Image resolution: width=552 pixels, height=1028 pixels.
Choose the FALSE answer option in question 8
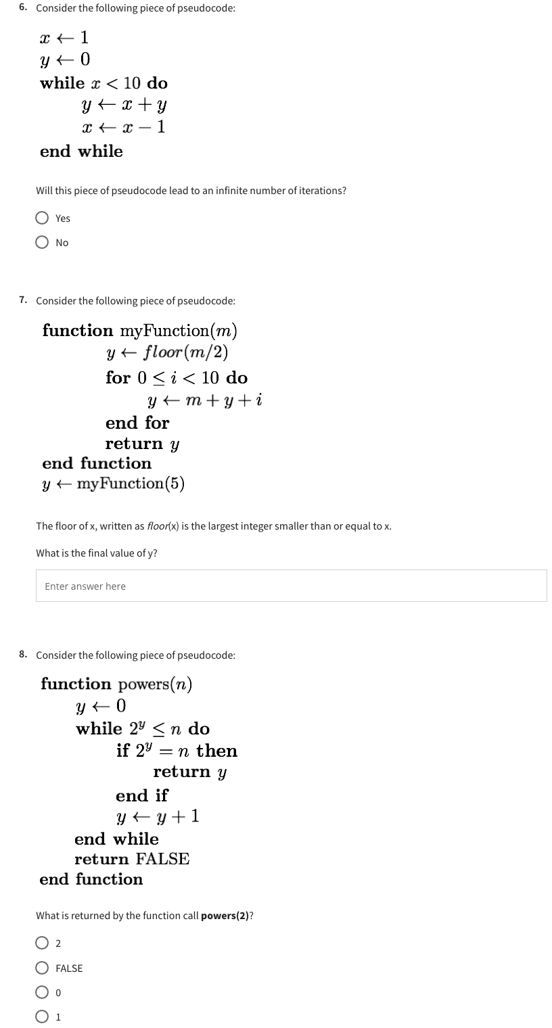point(42,968)
